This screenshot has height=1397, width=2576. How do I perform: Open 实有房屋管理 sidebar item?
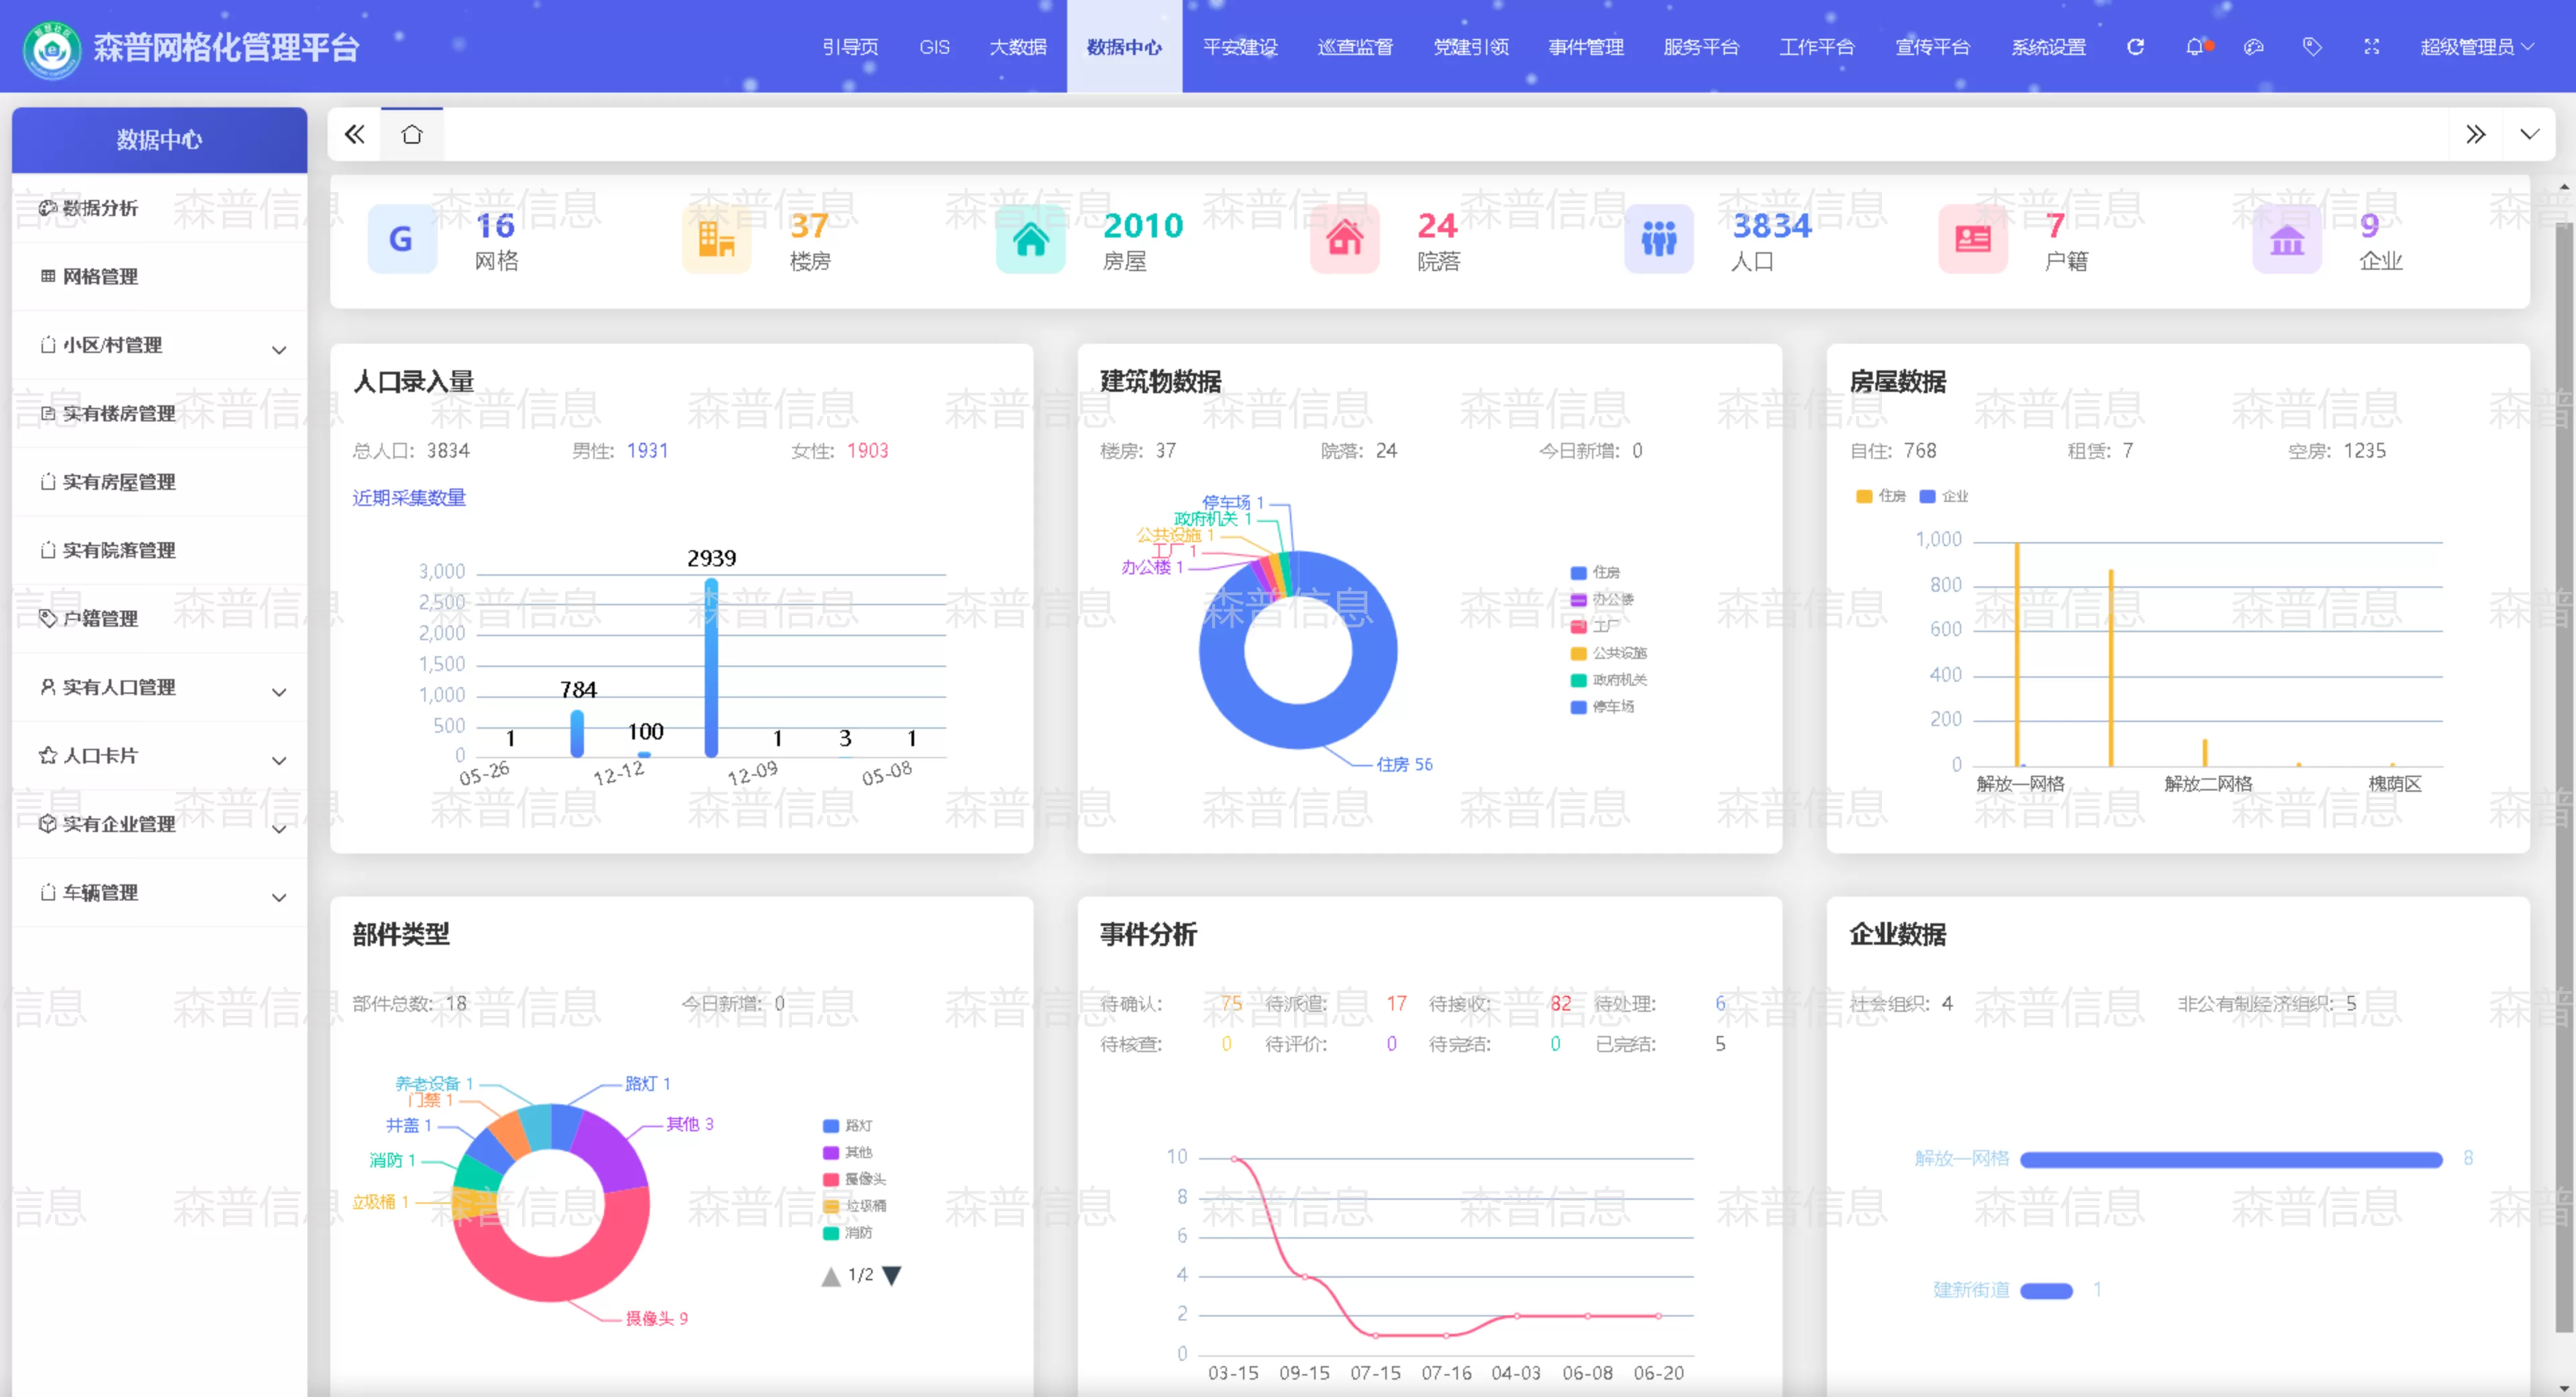160,481
